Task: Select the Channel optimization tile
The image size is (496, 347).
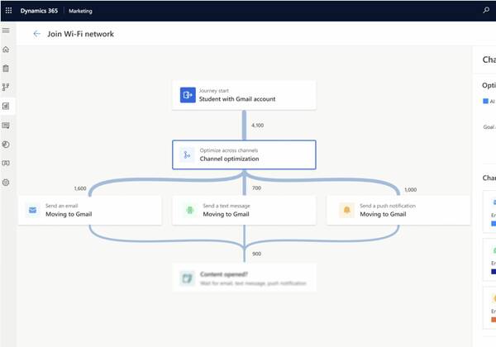Action: pos(244,154)
